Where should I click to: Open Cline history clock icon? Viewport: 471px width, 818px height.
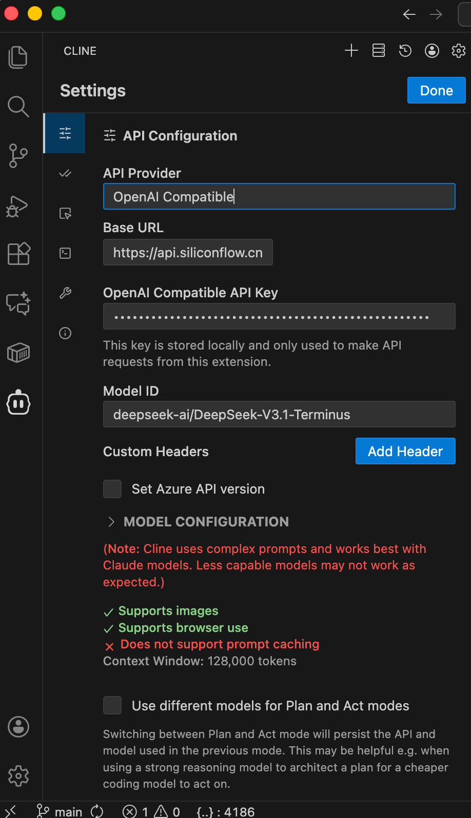(405, 50)
